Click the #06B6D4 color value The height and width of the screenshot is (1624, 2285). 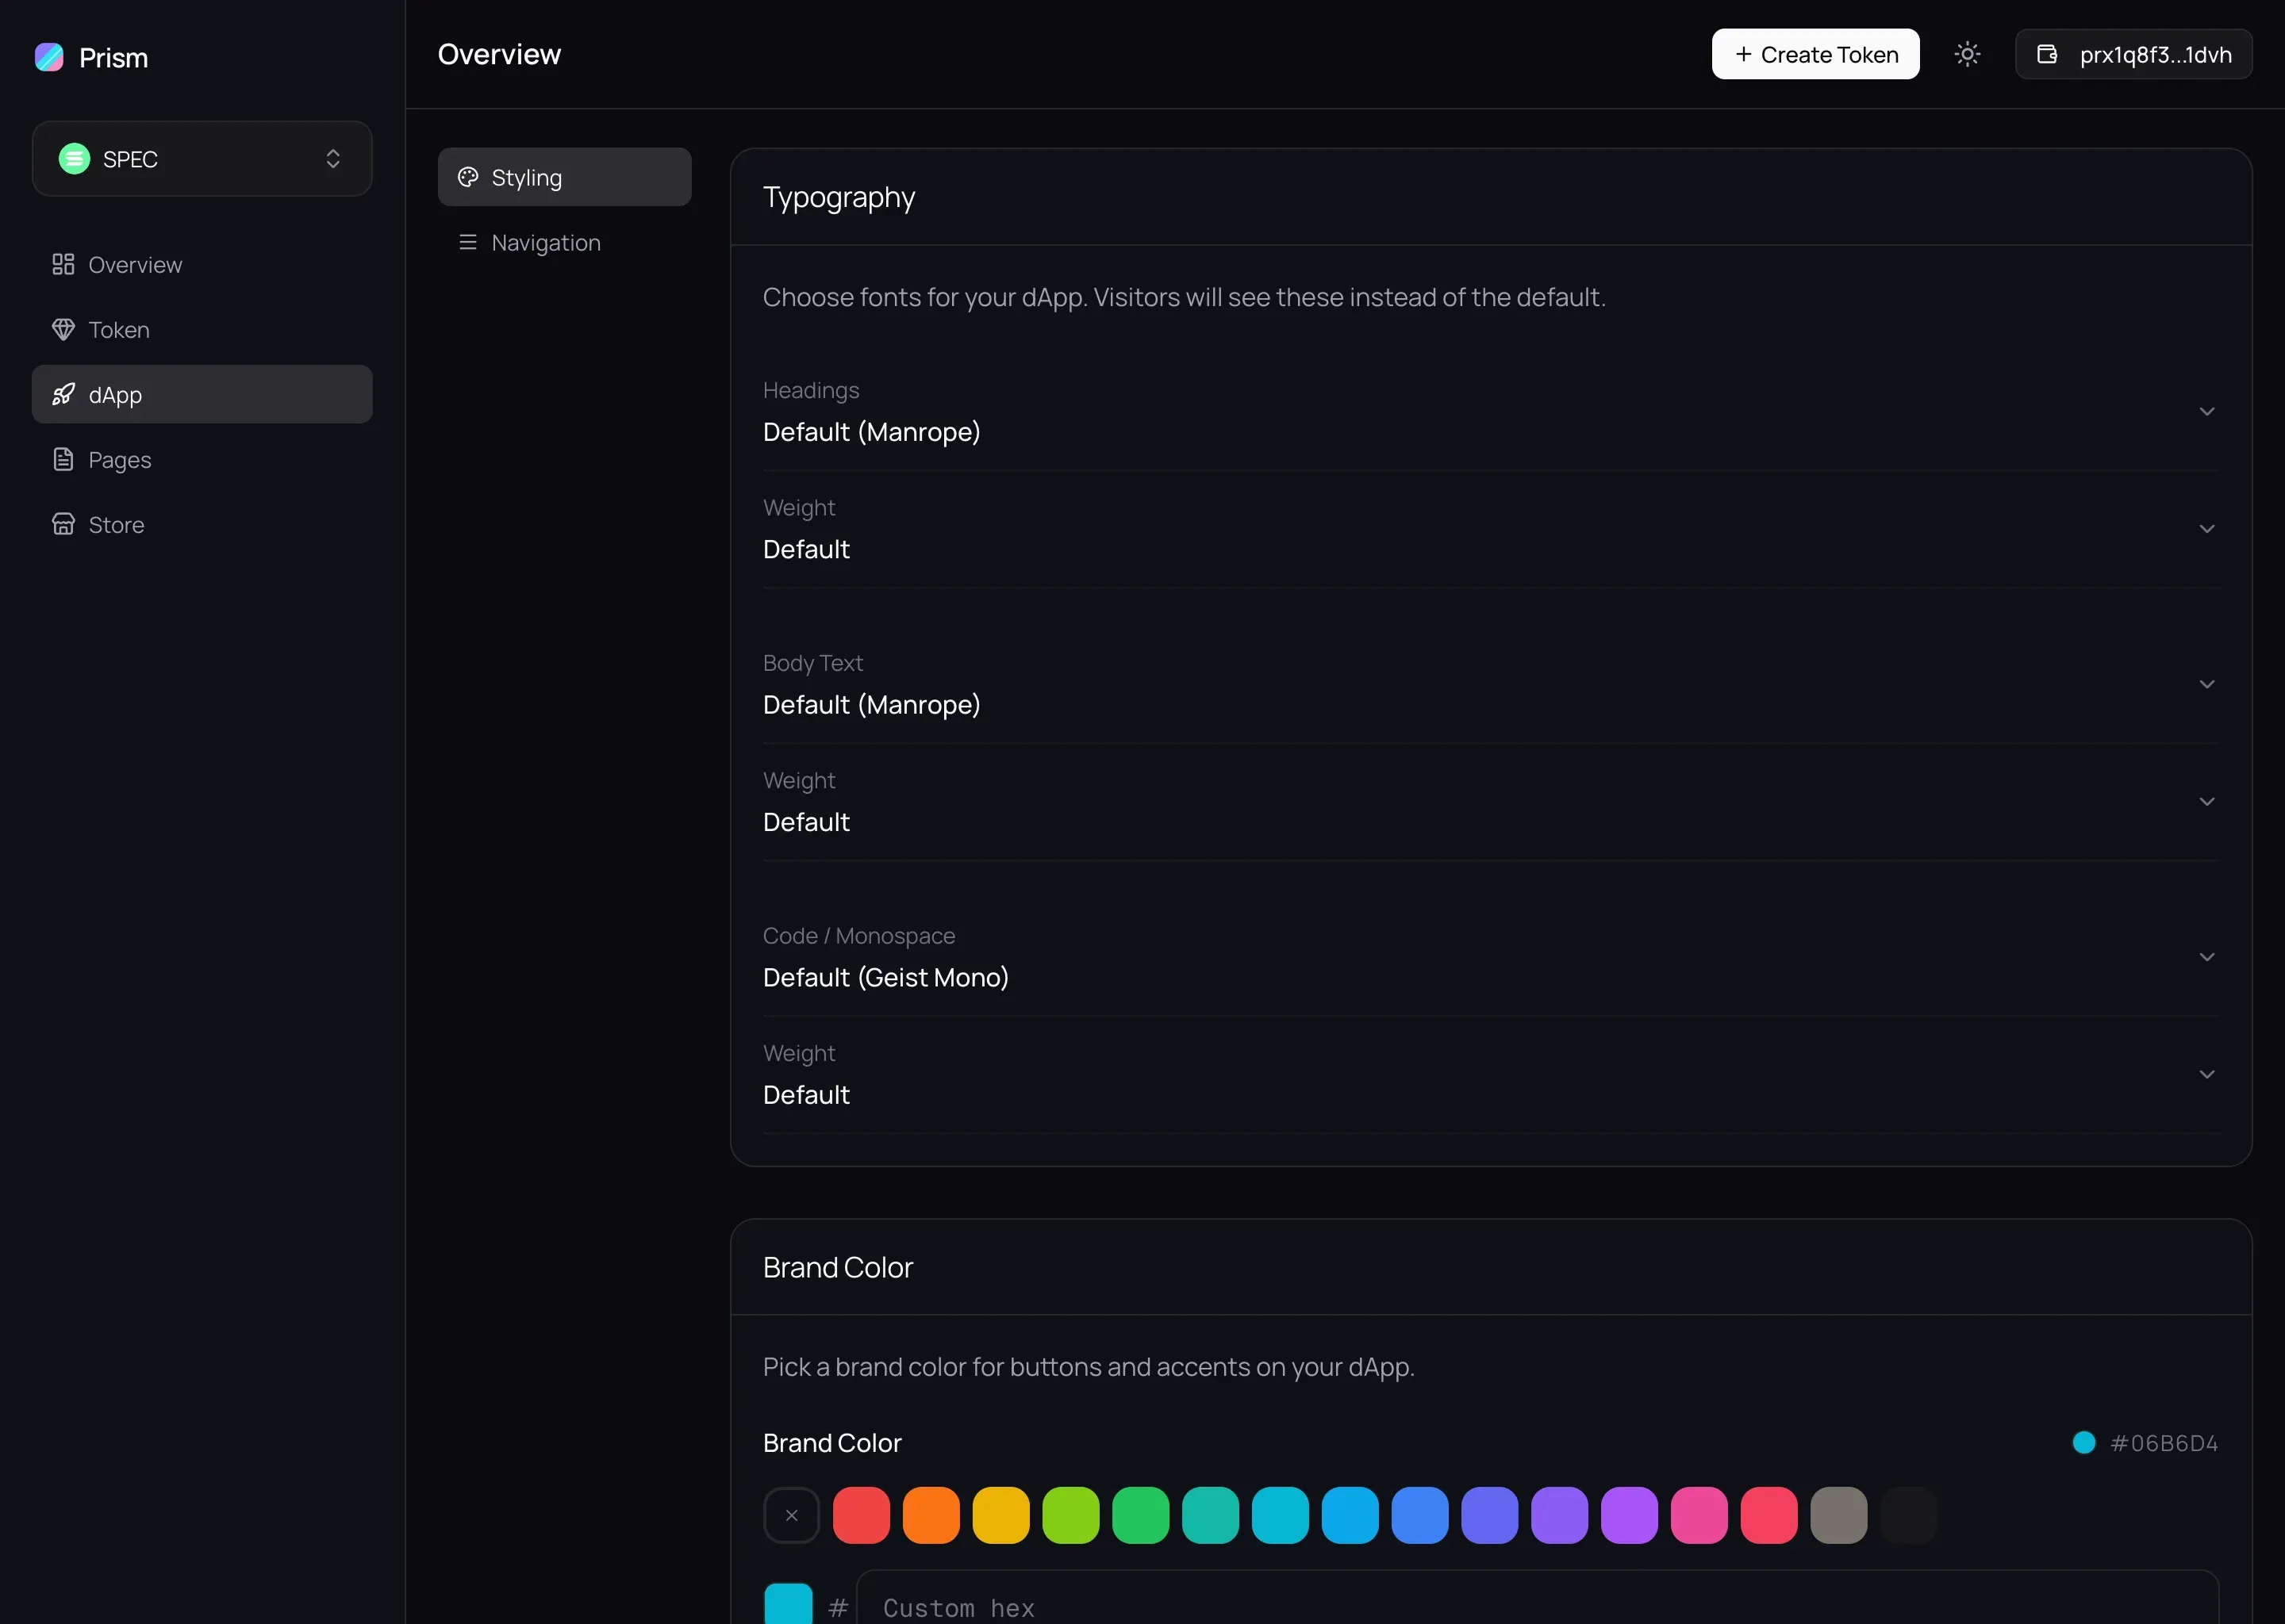[2164, 1443]
